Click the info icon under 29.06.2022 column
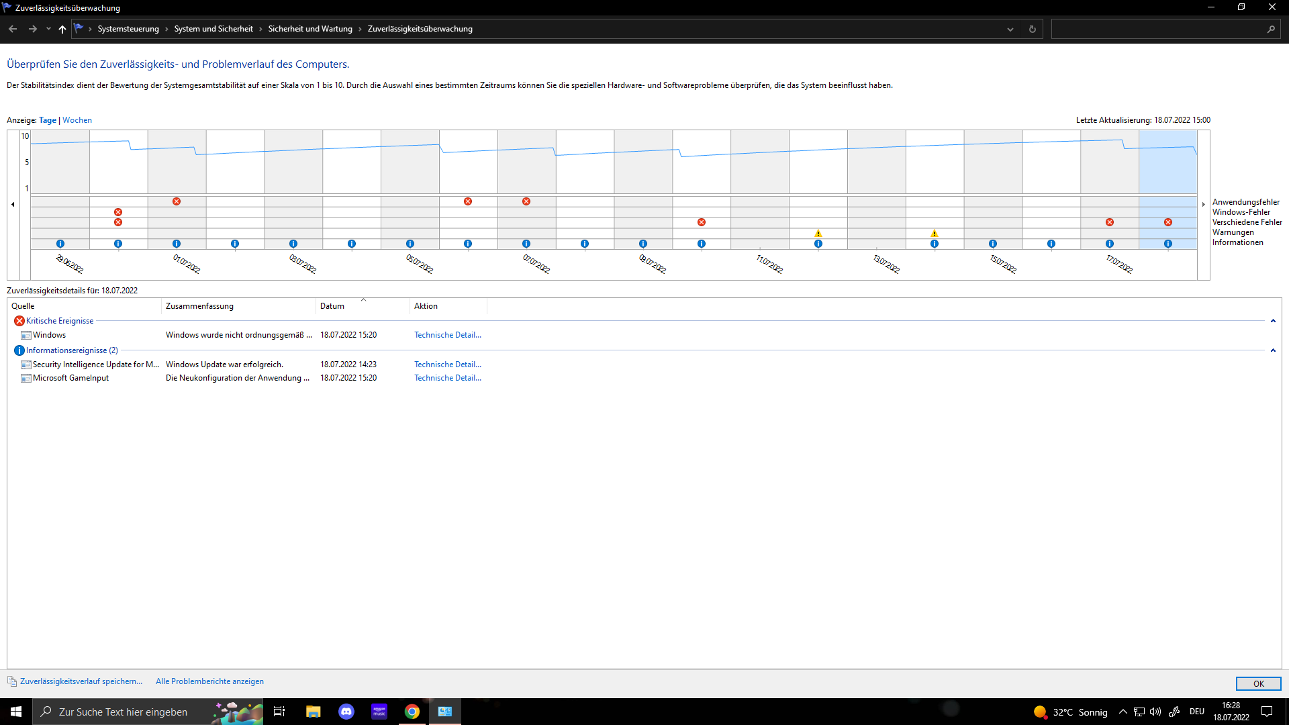The width and height of the screenshot is (1289, 725). pyautogui.click(x=60, y=244)
